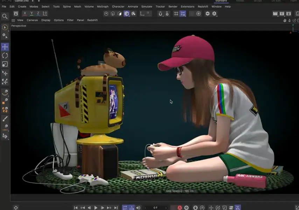
Task: Toggle the X axis lock
Action: tap(25, 13)
